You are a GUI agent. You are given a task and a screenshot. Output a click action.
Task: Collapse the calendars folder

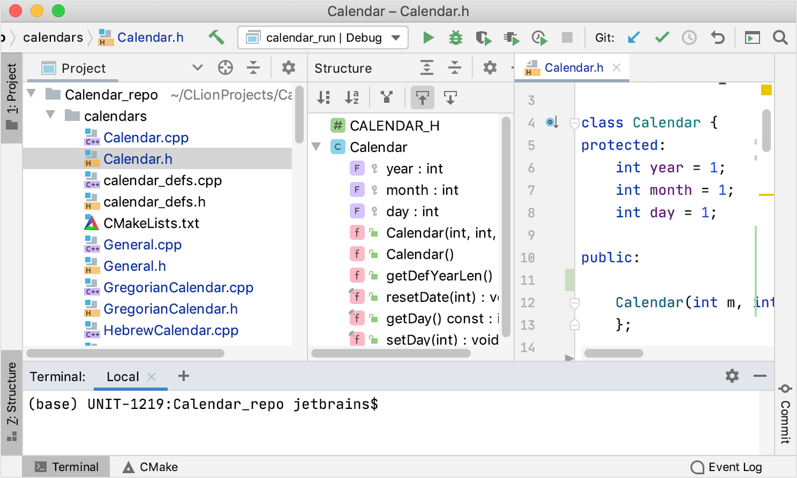(x=51, y=115)
